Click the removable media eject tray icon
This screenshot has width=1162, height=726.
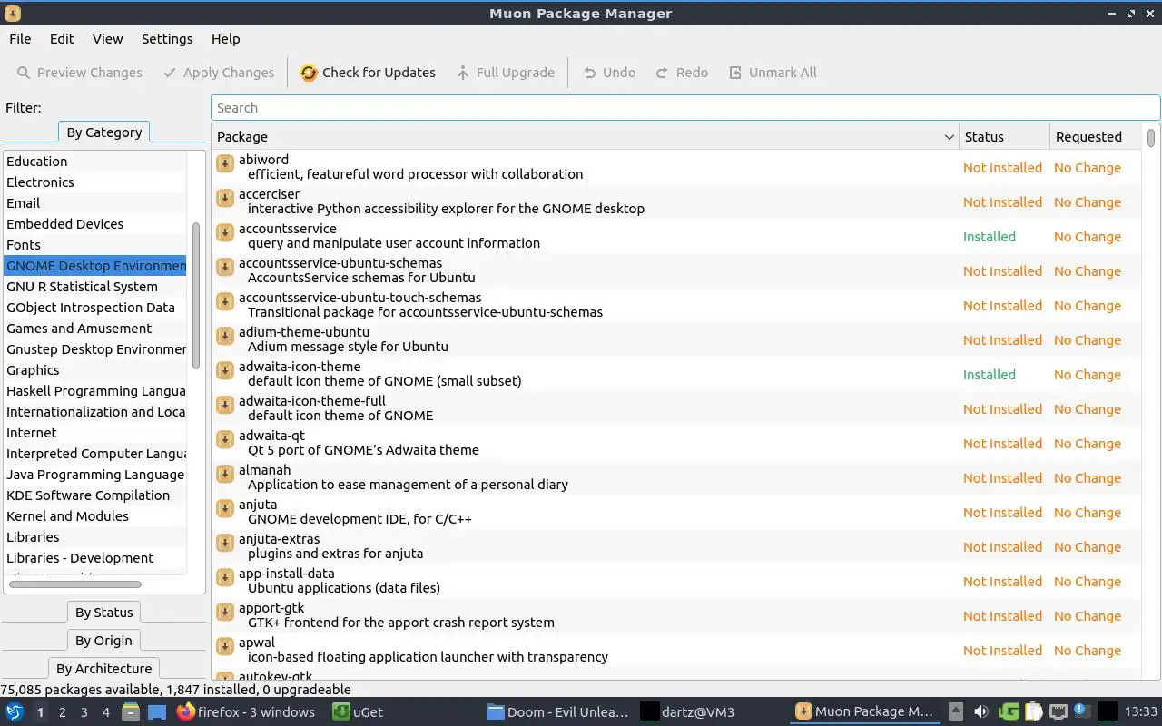click(956, 711)
